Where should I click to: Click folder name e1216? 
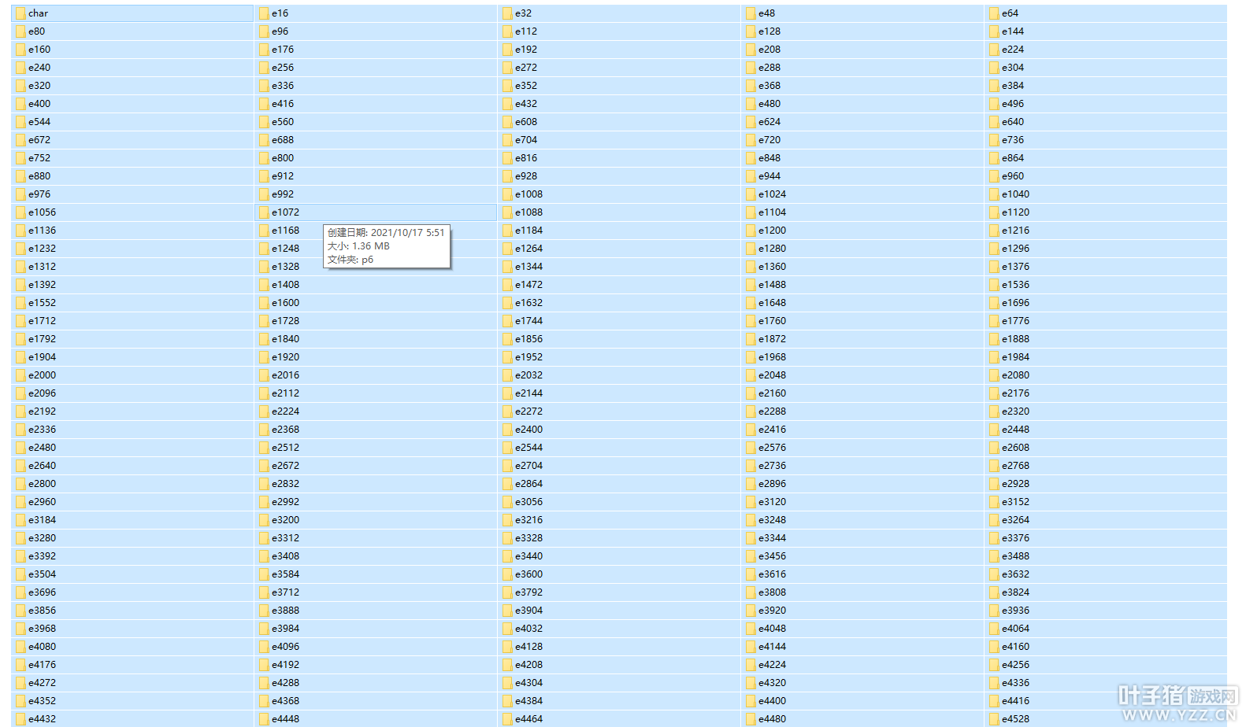click(1015, 231)
